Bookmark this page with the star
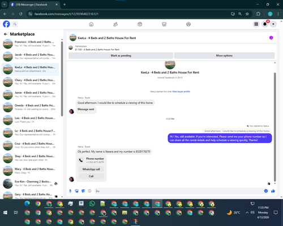 247,14
